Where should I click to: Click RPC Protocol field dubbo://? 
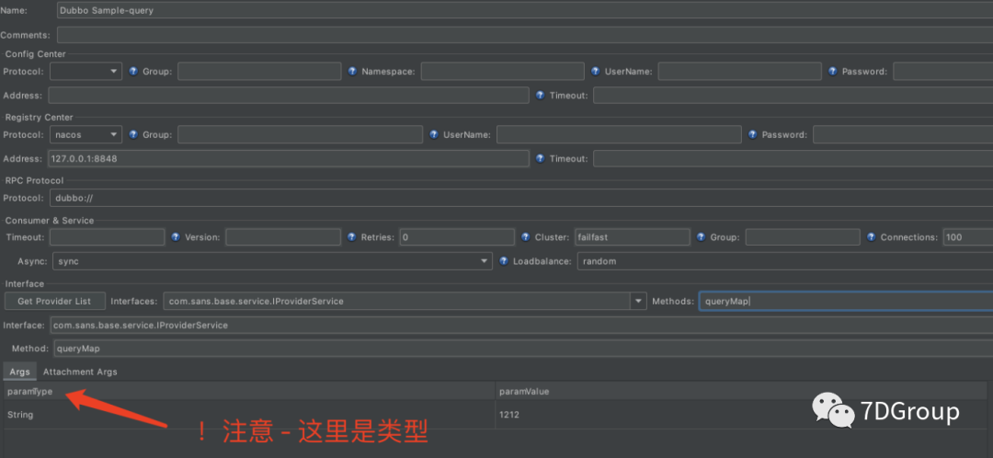(521, 198)
